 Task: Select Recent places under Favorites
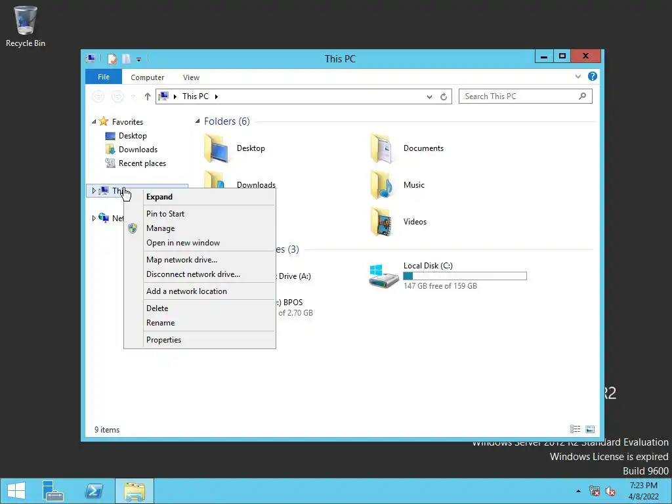coord(142,163)
